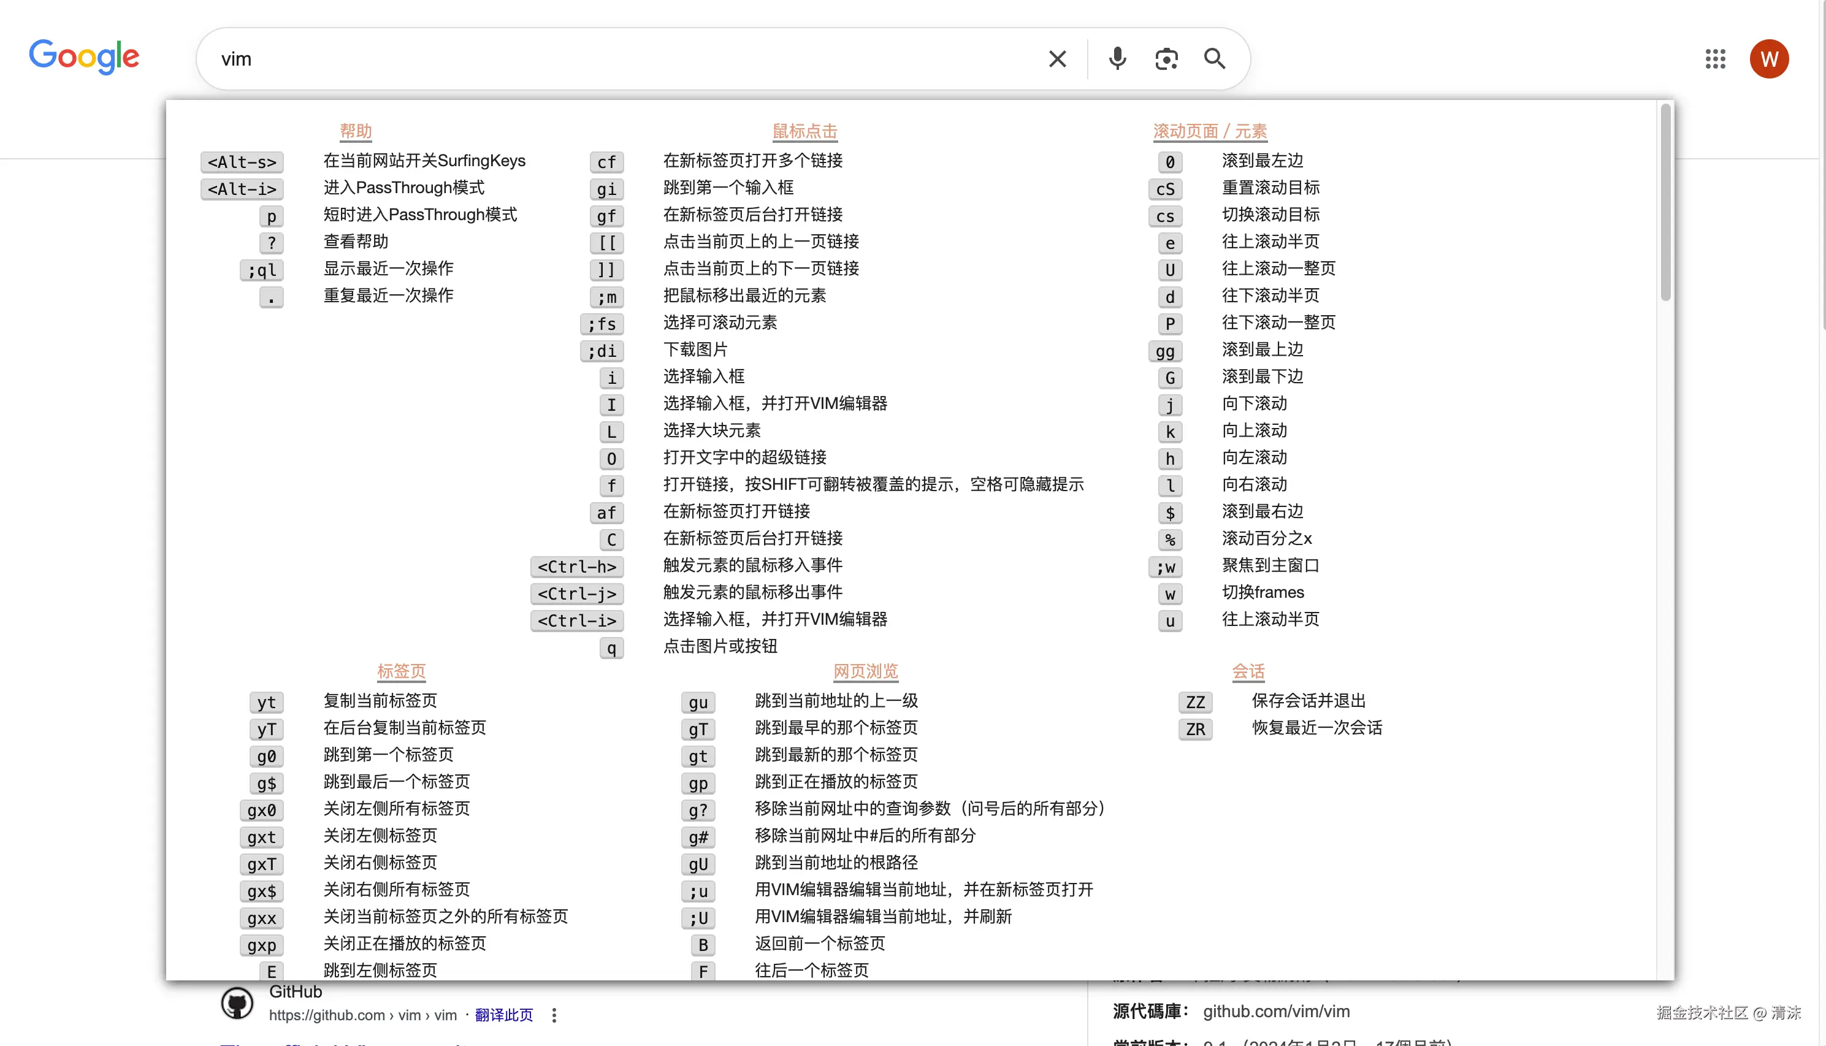Click the Google logo
This screenshot has width=1826, height=1046.
pyautogui.click(x=84, y=58)
